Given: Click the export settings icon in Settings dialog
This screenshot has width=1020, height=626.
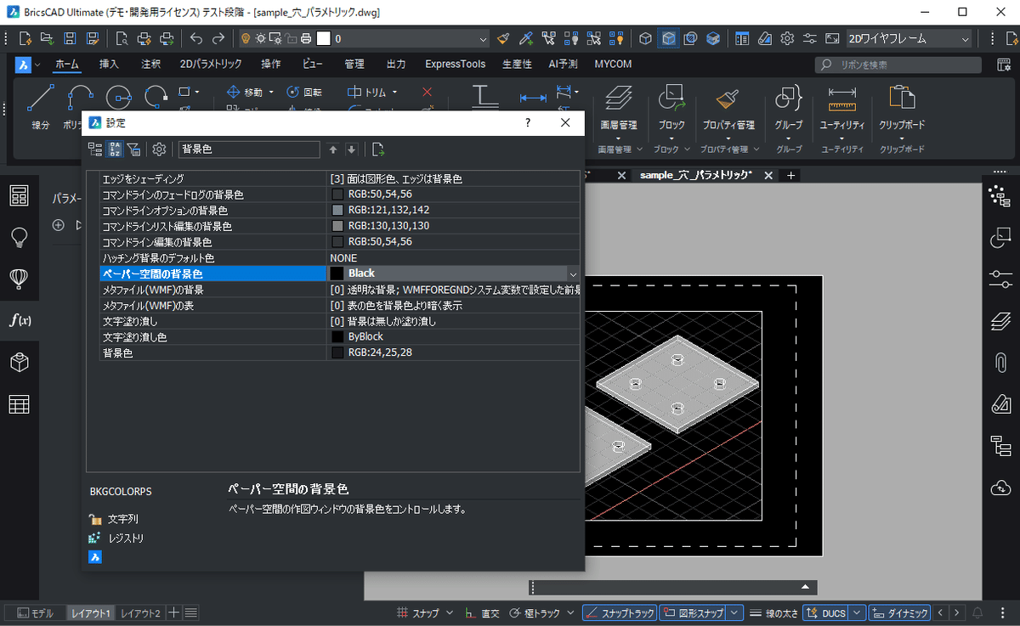Looking at the screenshot, I should 378,149.
